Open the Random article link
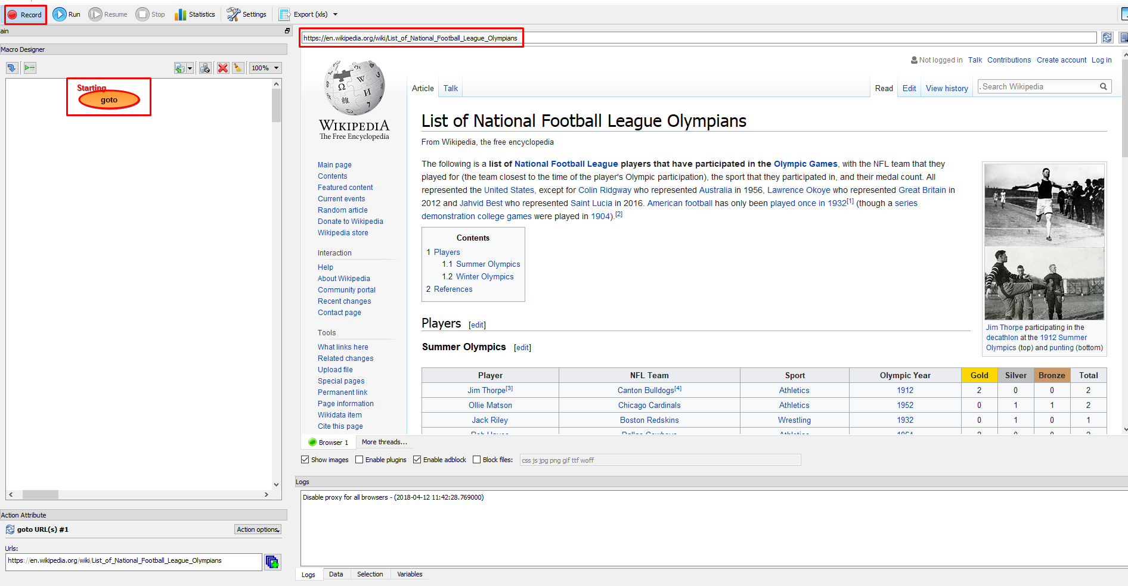1128x586 pixels. click(x=343, y=210)
